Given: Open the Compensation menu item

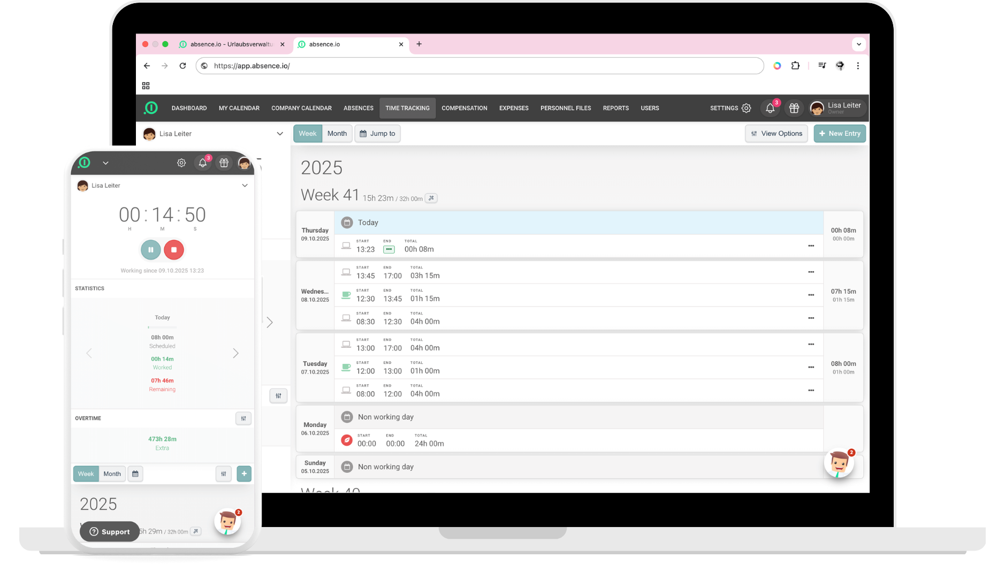Looking at the screenshot, I should point(464,109).
